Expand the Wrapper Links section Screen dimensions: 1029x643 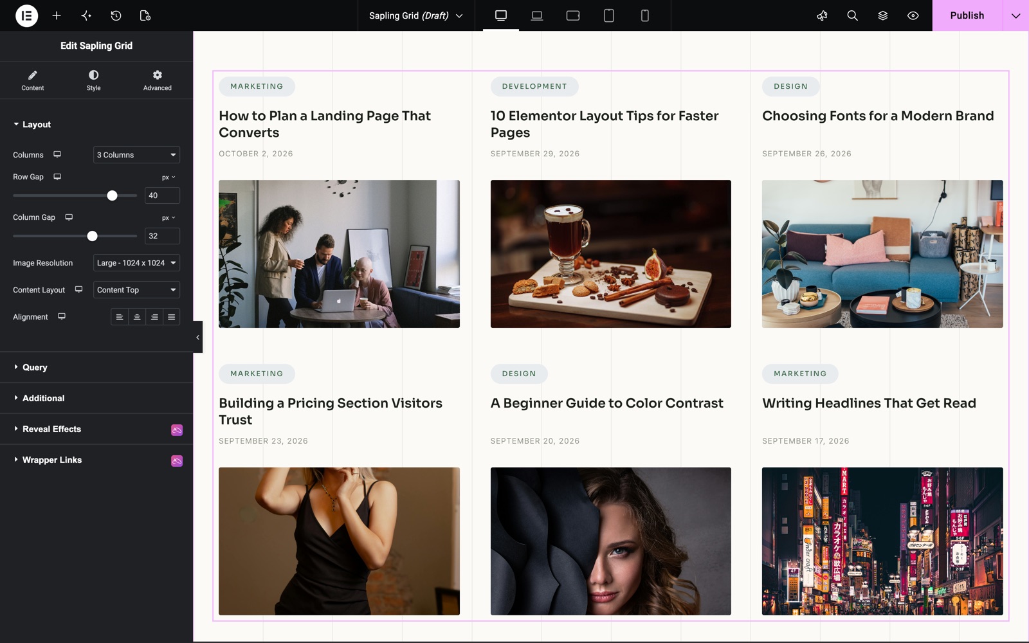pyautogui.click(x=96, y=460)
